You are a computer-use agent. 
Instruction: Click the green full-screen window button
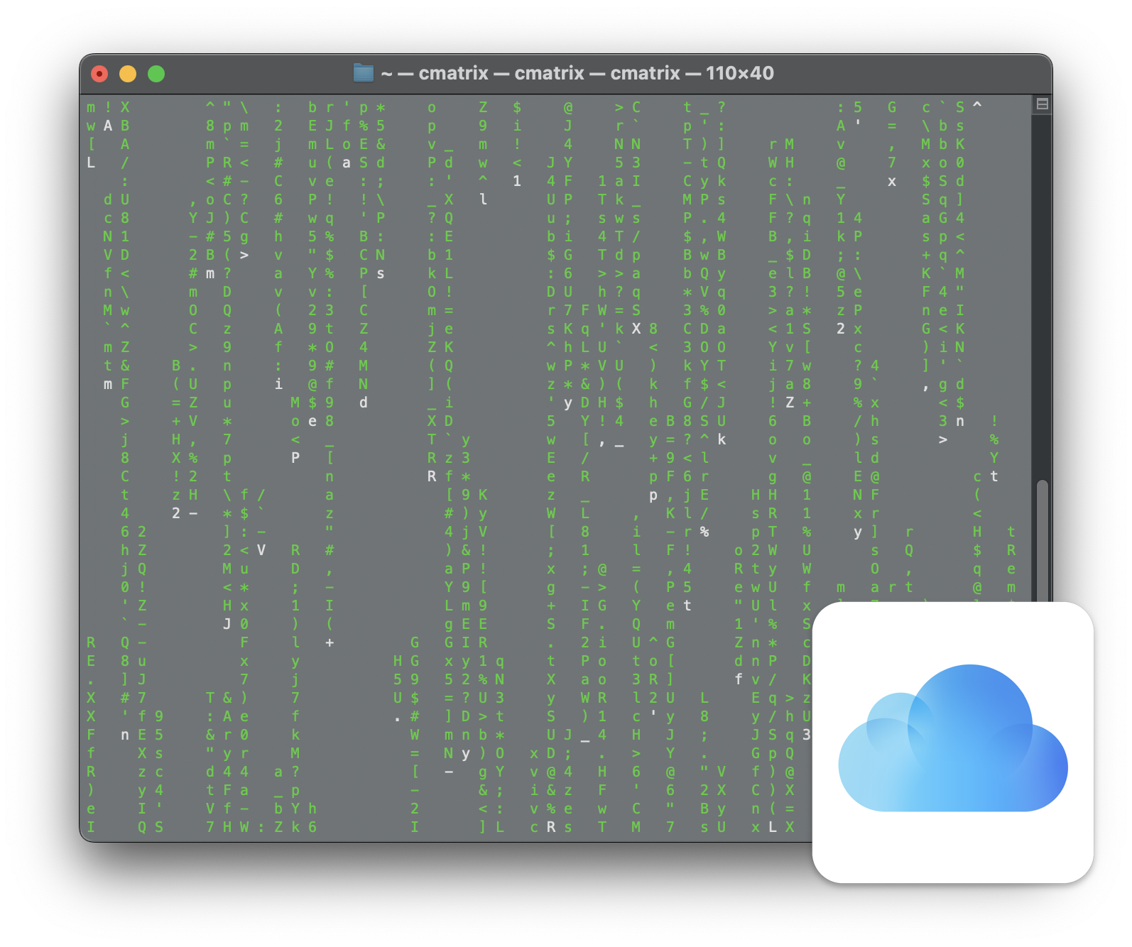pos(156,74)
